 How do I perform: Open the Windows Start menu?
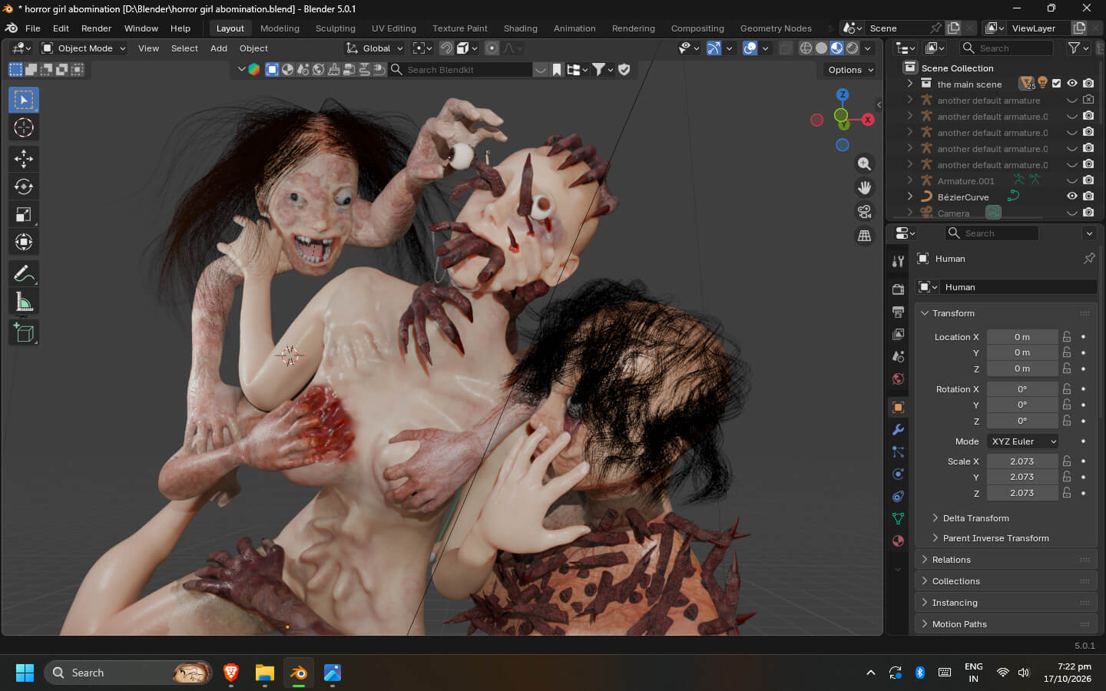[25, 673]
